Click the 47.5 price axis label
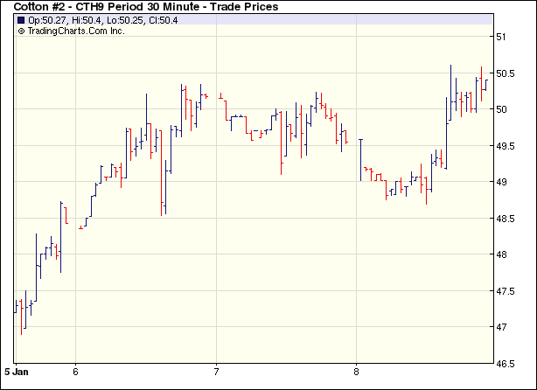 pos(505,291)
